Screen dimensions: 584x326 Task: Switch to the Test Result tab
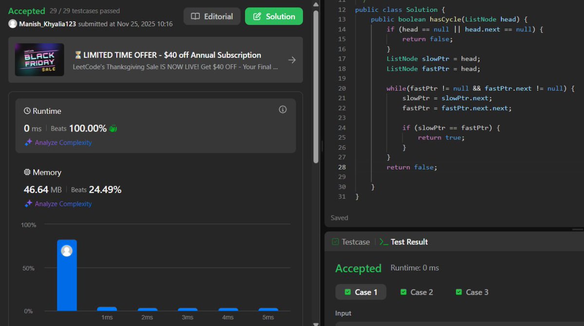(409, 241)
